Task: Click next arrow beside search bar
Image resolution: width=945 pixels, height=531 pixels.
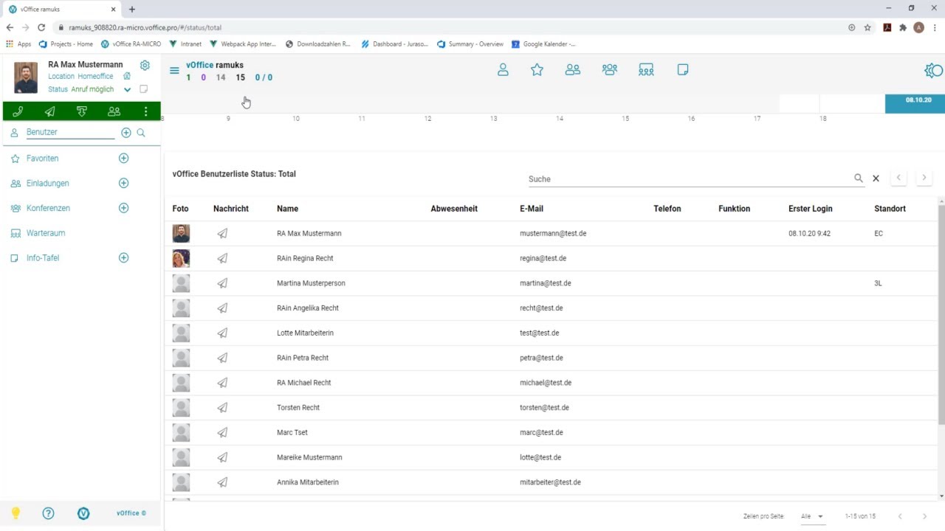Action: (x=924, y=178)
